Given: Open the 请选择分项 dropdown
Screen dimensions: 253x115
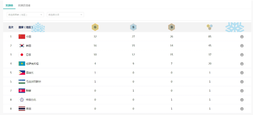Looking at the screenshot, I should coord(65,15).
